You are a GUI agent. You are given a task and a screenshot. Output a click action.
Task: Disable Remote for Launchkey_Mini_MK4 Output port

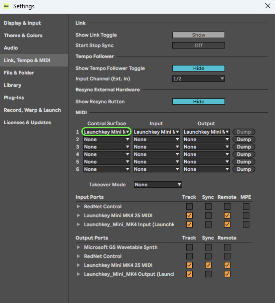(227, 274)
